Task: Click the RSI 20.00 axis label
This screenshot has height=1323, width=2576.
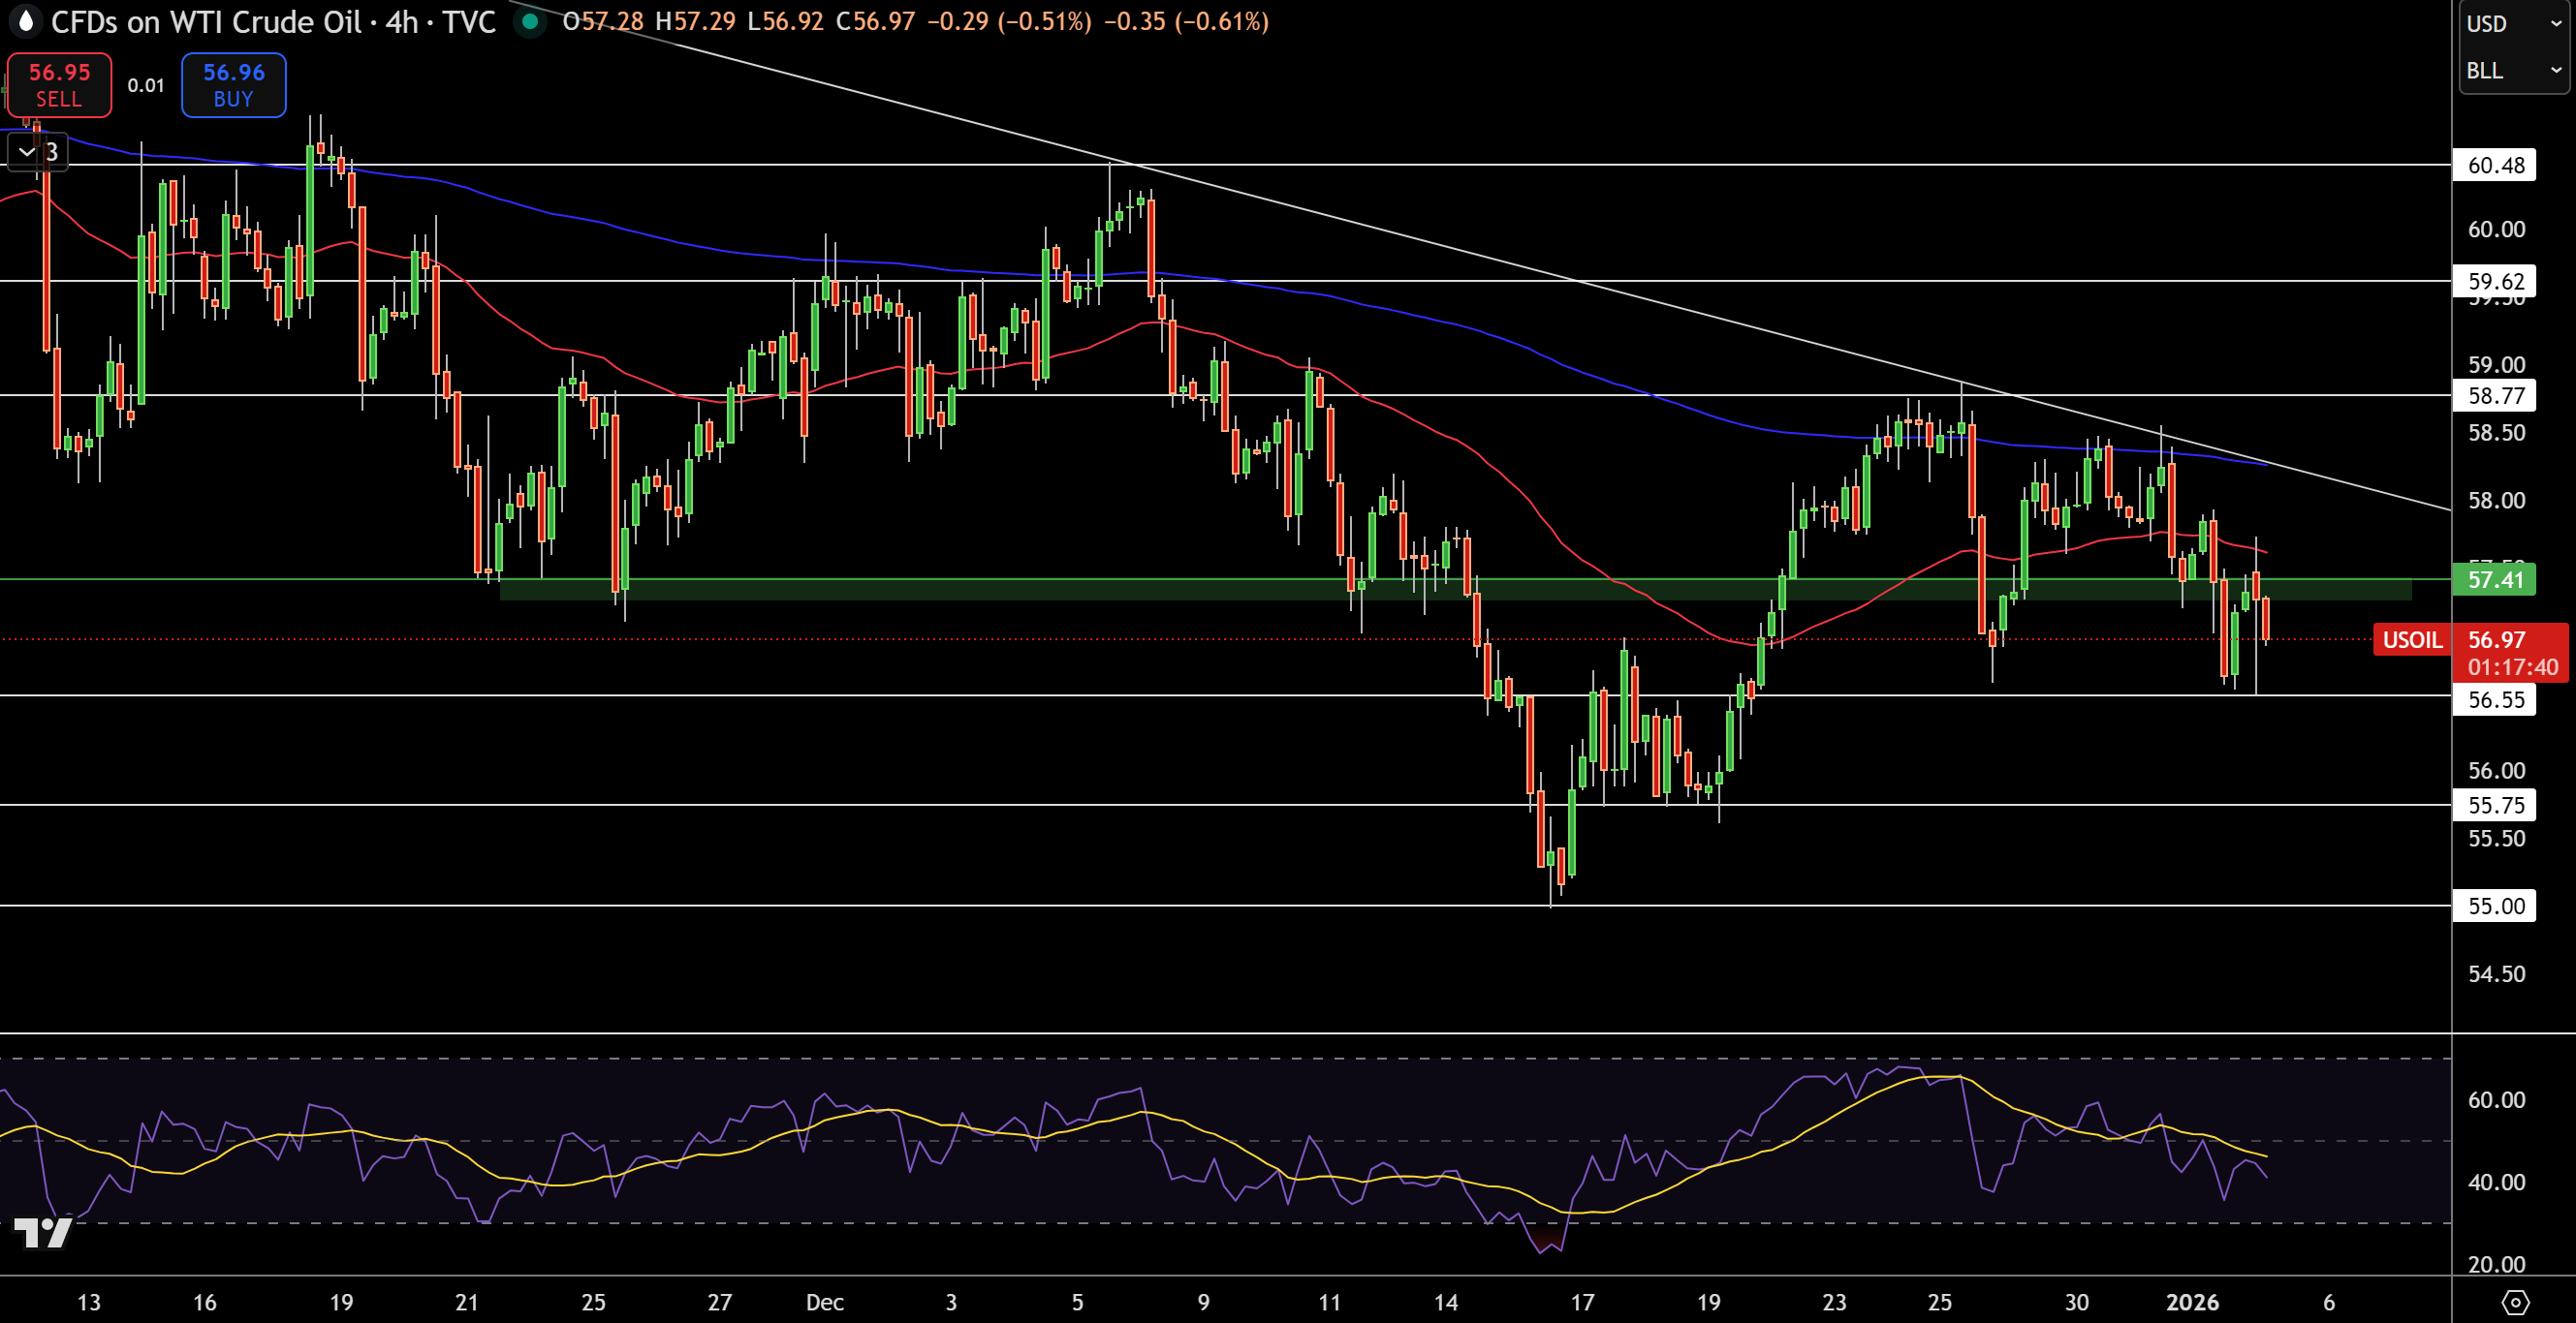Action: point(2496,1264)
